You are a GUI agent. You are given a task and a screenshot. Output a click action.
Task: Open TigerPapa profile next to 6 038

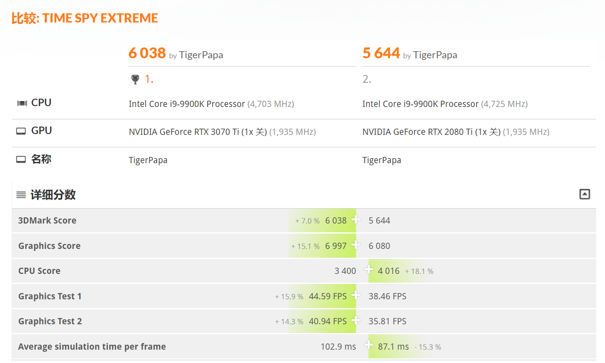tap(201, 55)
